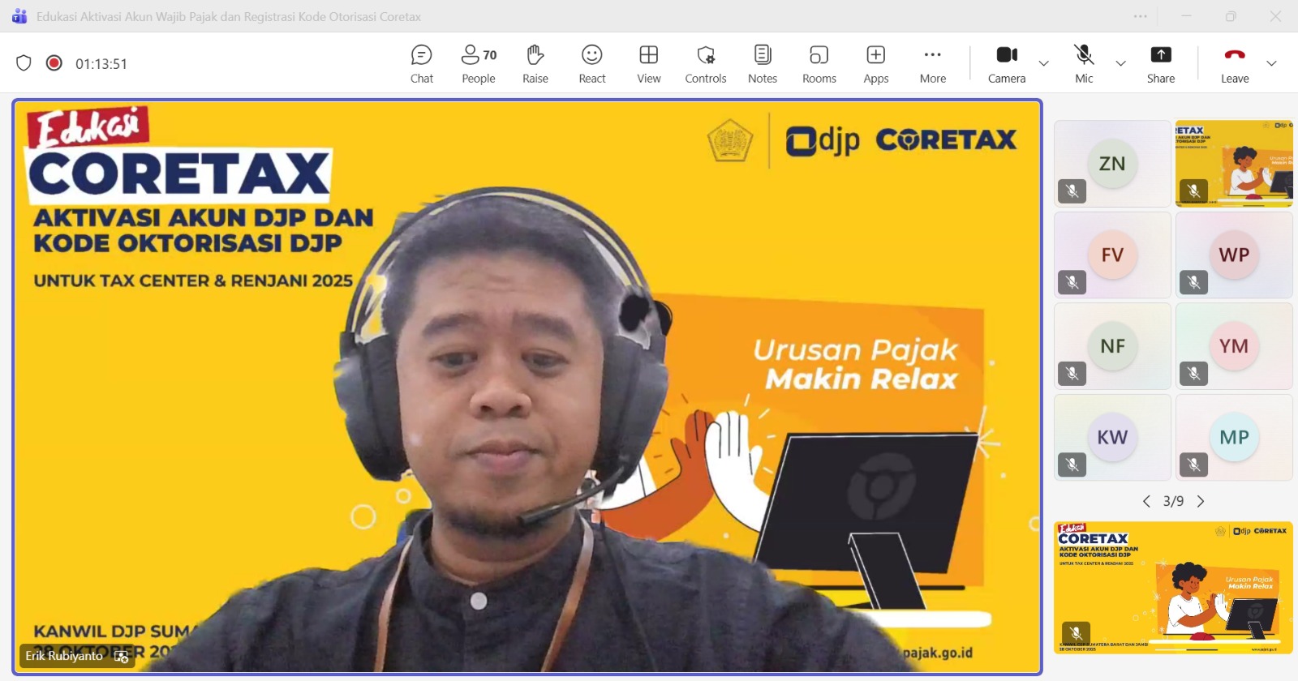
Task: Select the ZN participant tile
Action: click(1112, 164)
